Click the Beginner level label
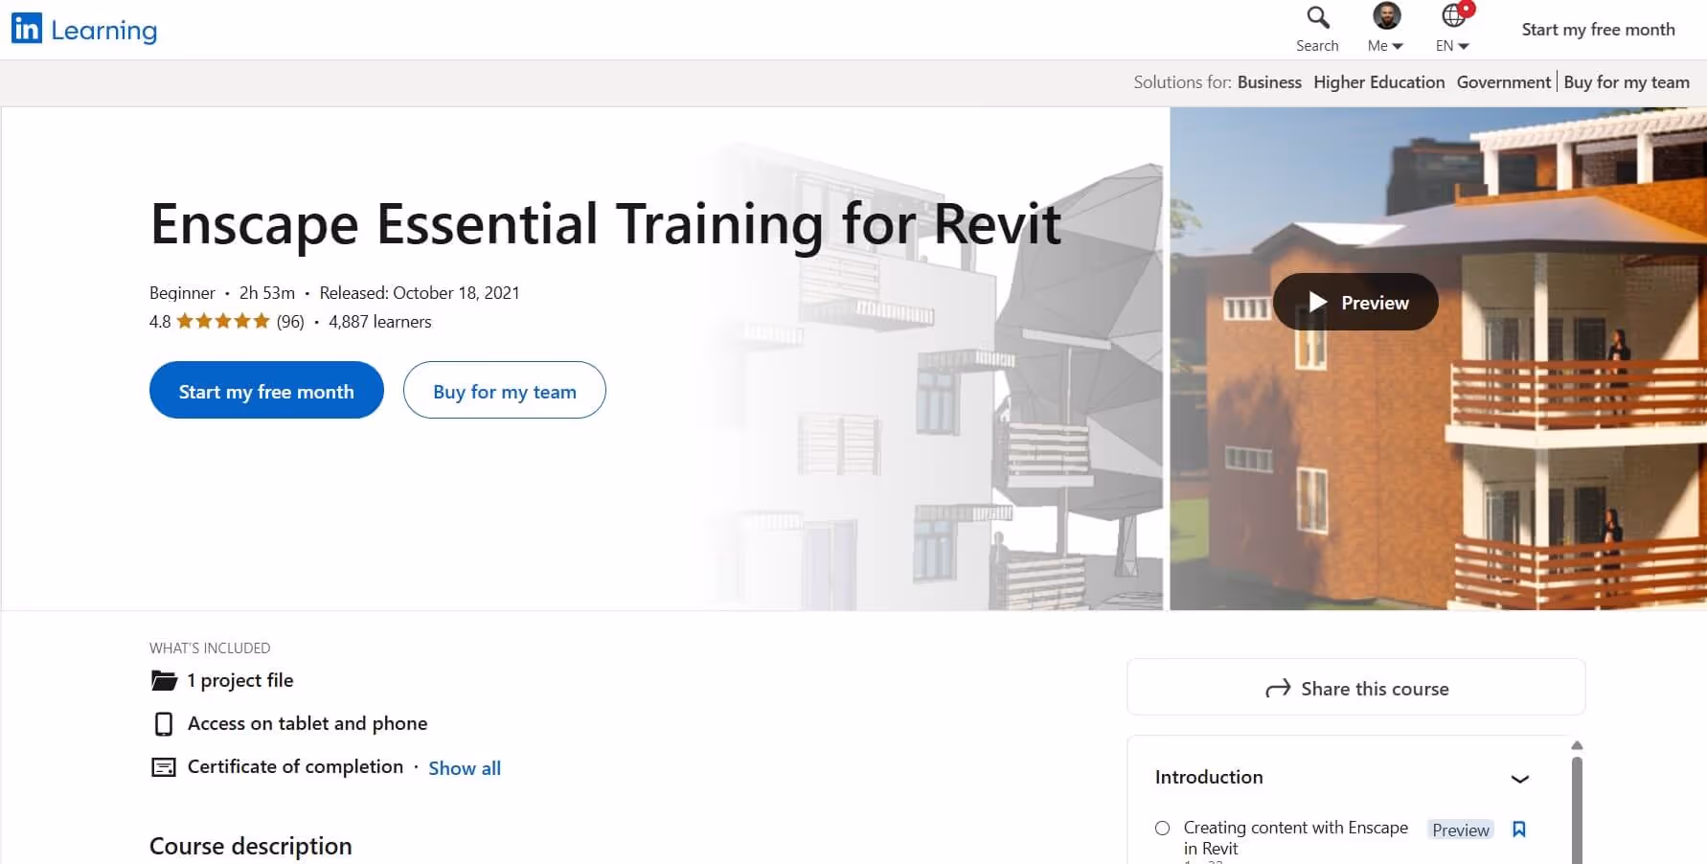This screenshot has height=864, width=1707. [x=182, y=293]
